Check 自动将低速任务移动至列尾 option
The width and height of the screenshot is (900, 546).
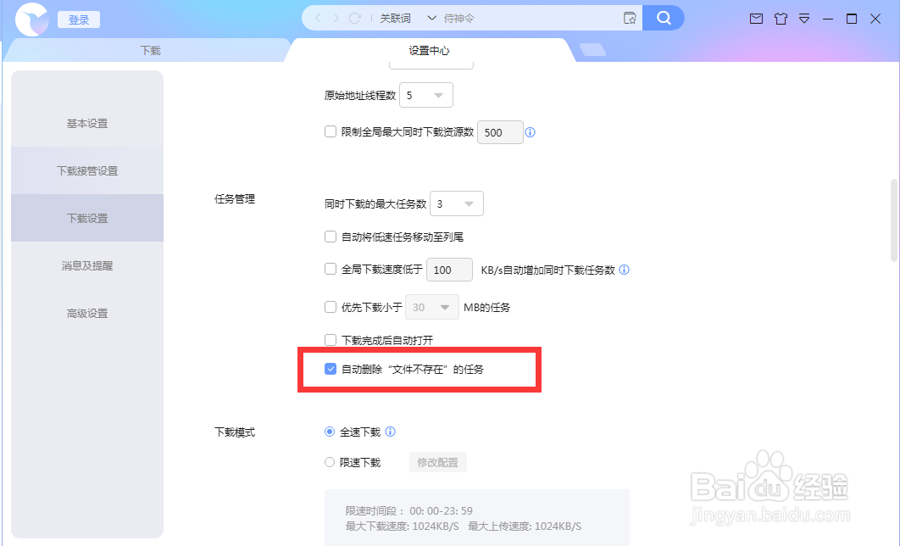[x=330, y=237]
